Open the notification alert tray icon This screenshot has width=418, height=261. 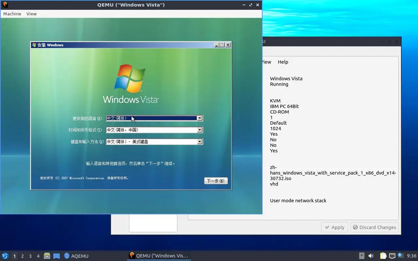[400, 255]
